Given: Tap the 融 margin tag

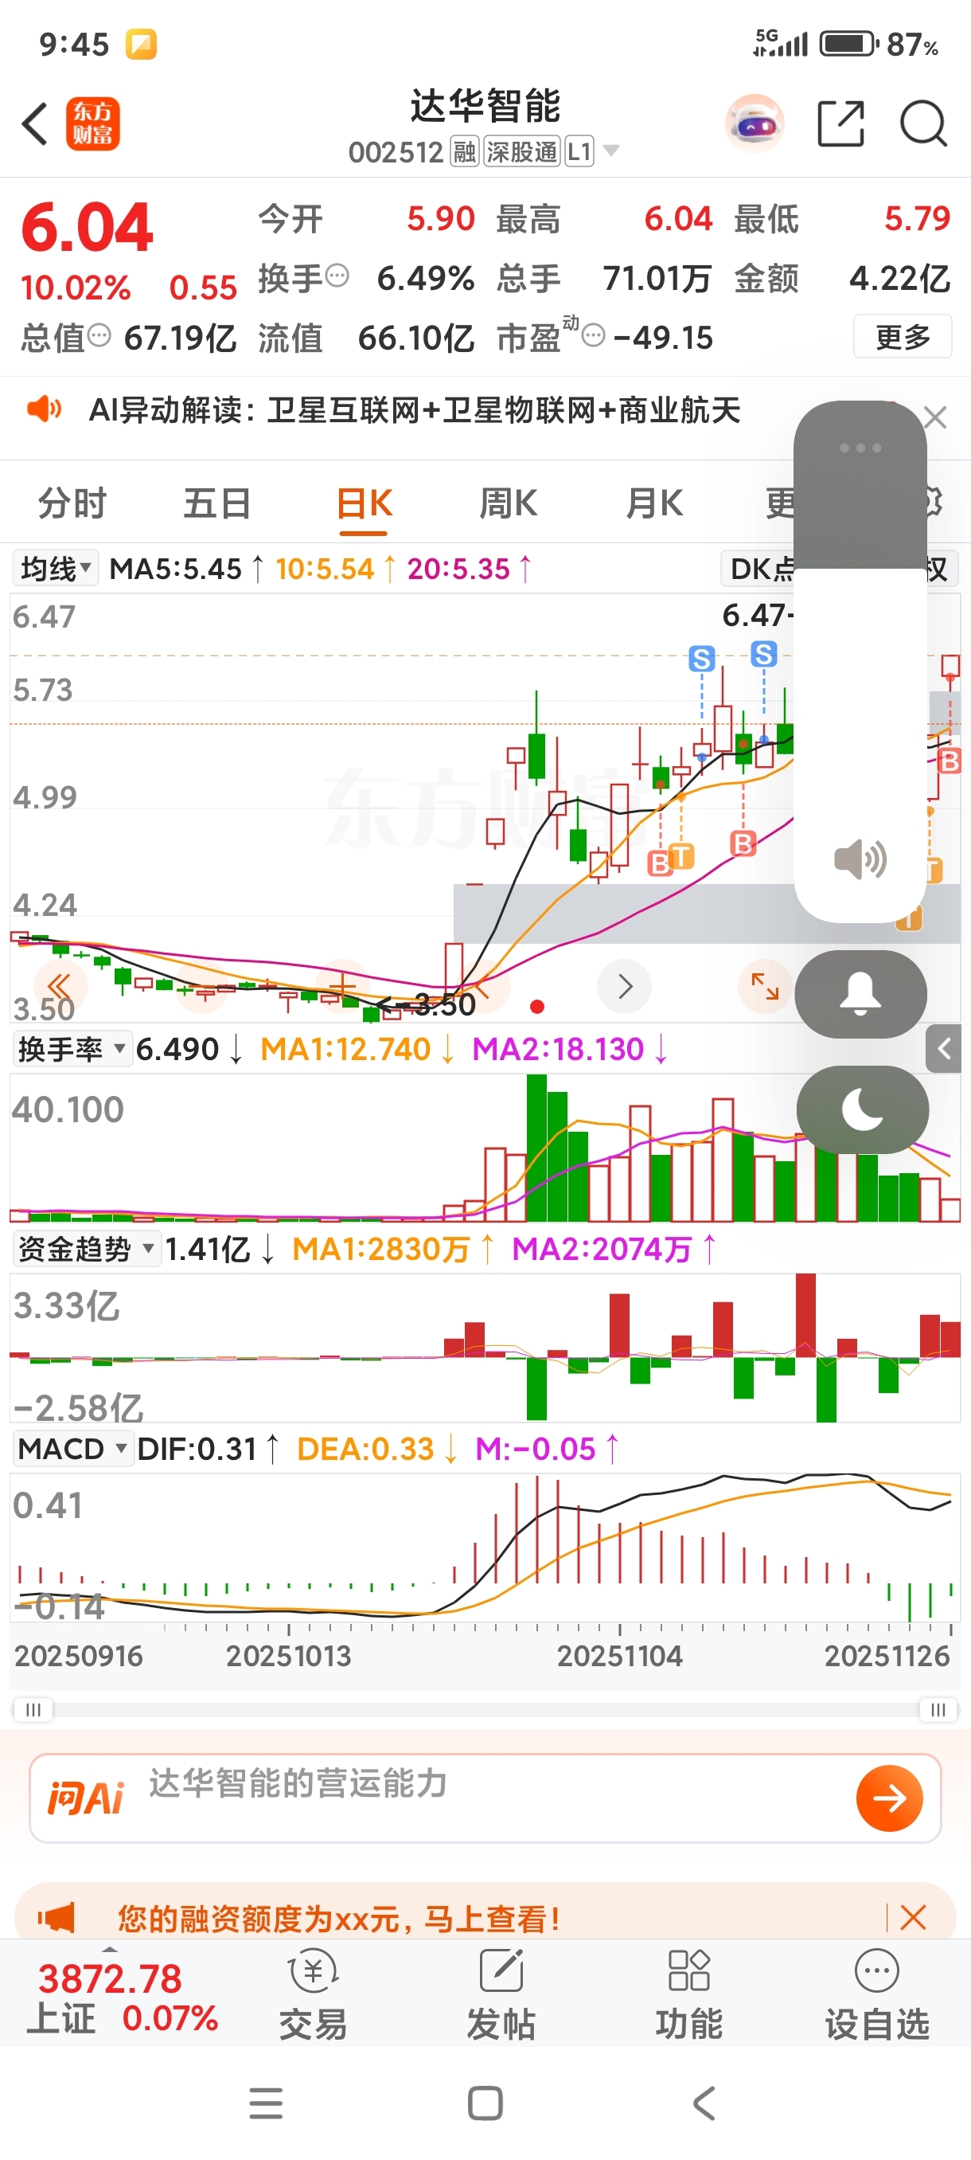Looking at the screenshot, I should pos(465,152).
